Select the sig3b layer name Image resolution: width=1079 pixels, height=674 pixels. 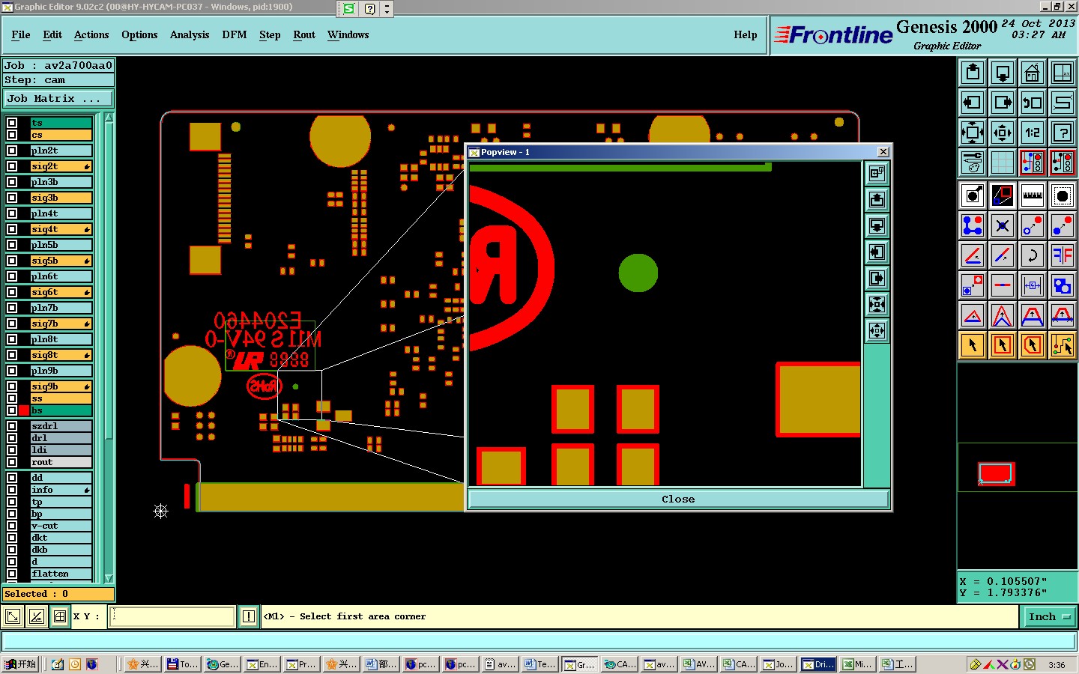(61, 198)
